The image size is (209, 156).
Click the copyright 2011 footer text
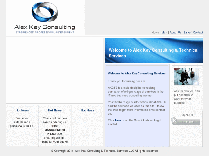click(x=105, y=151)
